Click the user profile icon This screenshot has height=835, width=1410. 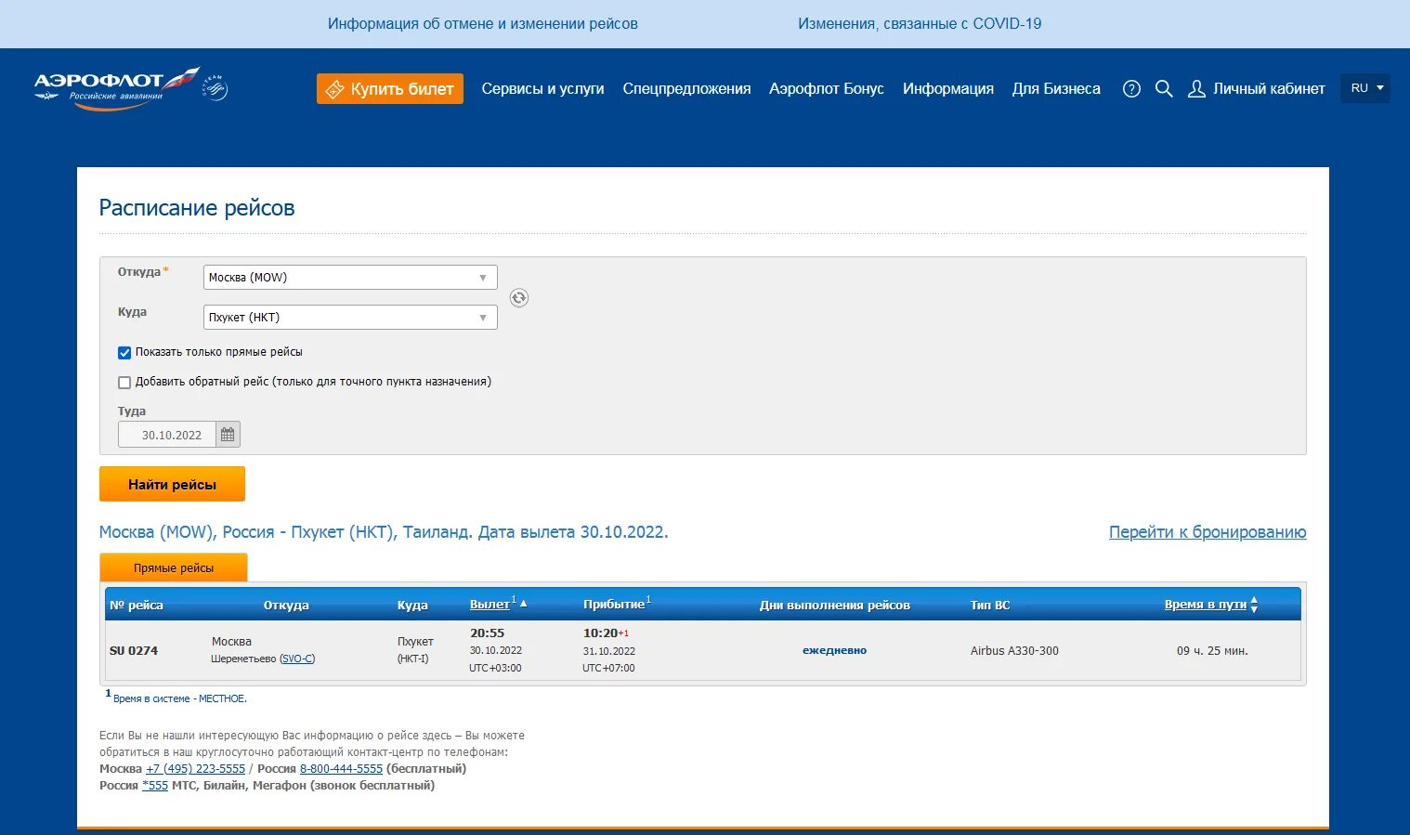tap(1196, 89)
